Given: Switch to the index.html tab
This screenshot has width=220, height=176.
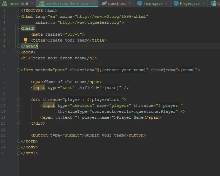Looking at the screenshot, I should point(18,3).
